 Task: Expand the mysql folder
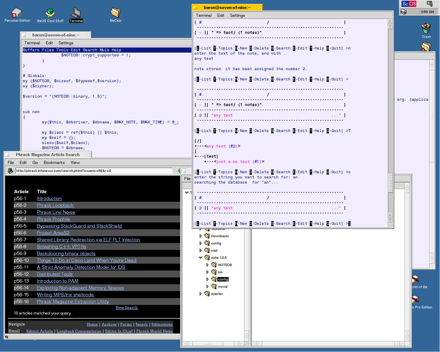coord(208,286)
